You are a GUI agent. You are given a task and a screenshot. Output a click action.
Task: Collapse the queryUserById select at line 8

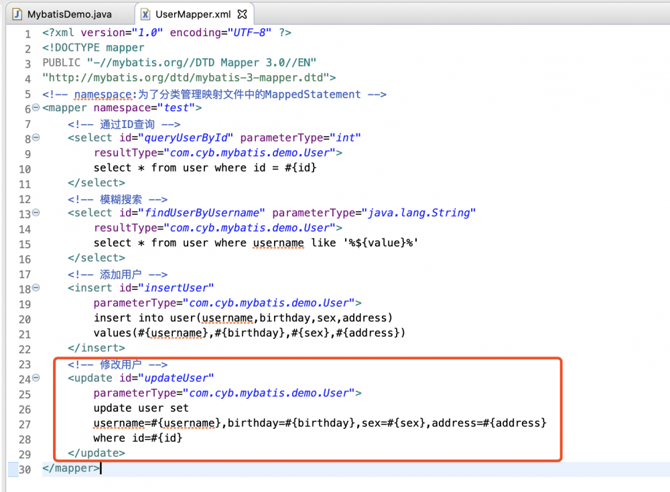[36, 137]
